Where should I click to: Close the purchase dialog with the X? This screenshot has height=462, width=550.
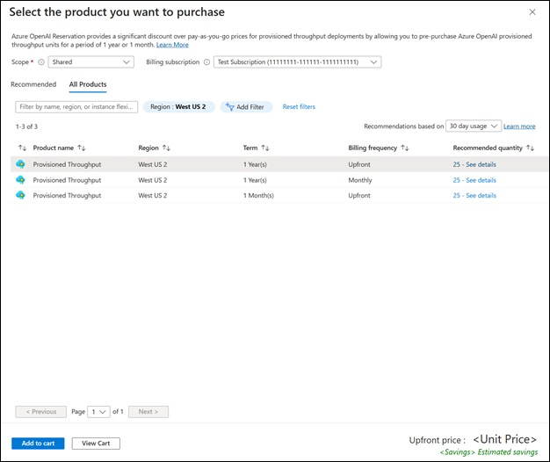coord(532,12)
